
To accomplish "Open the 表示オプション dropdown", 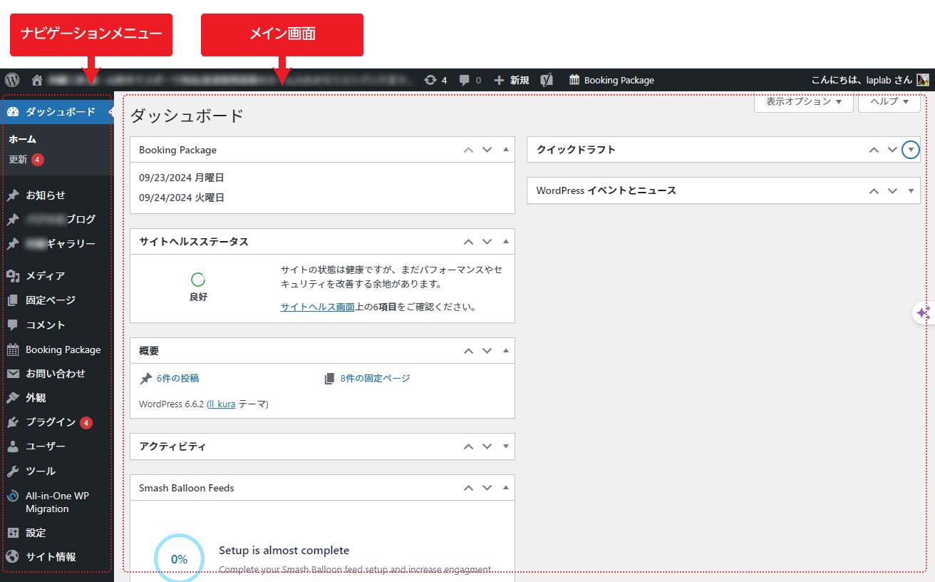I will coord(803,102).
